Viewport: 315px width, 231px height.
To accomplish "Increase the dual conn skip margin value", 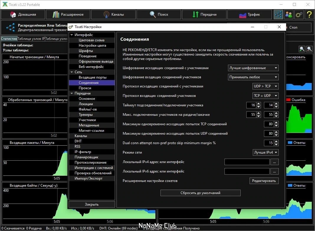I will [x=276, y=141].
